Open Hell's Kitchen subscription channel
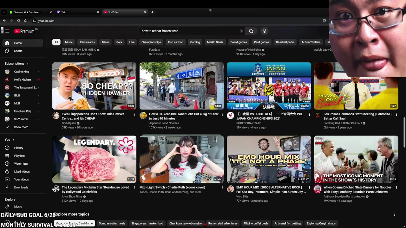Screen dimensions: 406x228 (x=23, y=80)
